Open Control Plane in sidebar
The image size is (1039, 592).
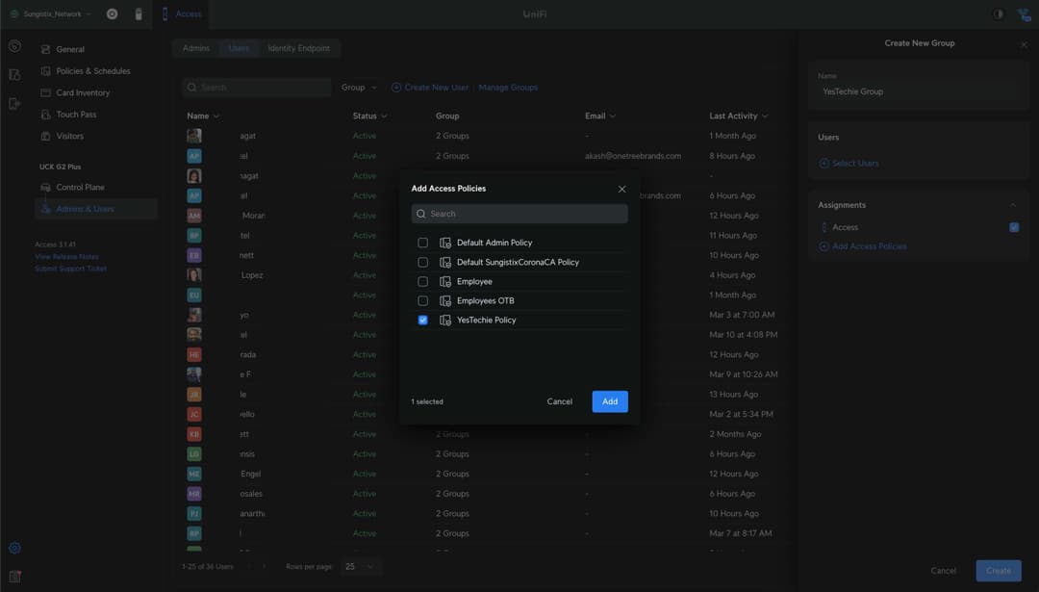click(80, 188)
